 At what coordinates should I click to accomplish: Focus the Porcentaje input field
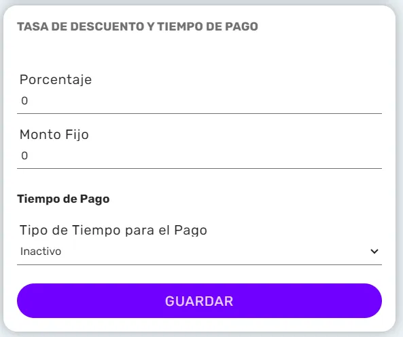[x=199, y=101]
